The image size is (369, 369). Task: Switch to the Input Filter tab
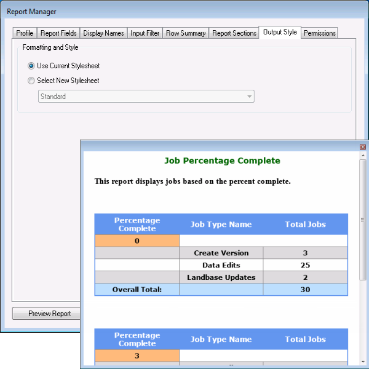tap(145, 33)
